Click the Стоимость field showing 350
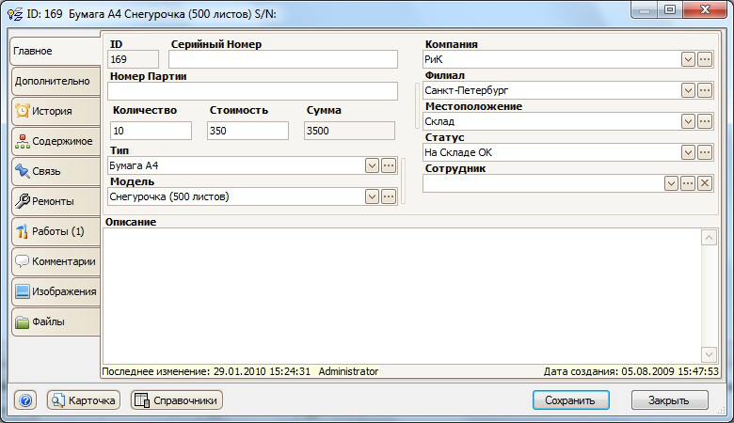Viewport: 734px width, 423px height. coord(247,131)
